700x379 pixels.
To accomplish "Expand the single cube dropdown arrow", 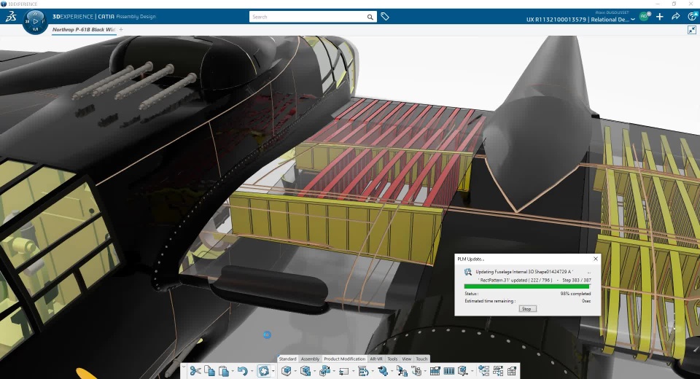I will [x=295, y=372].
